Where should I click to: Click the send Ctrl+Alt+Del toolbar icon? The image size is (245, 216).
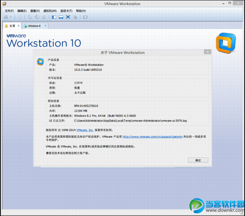click(x=20, y=17)
